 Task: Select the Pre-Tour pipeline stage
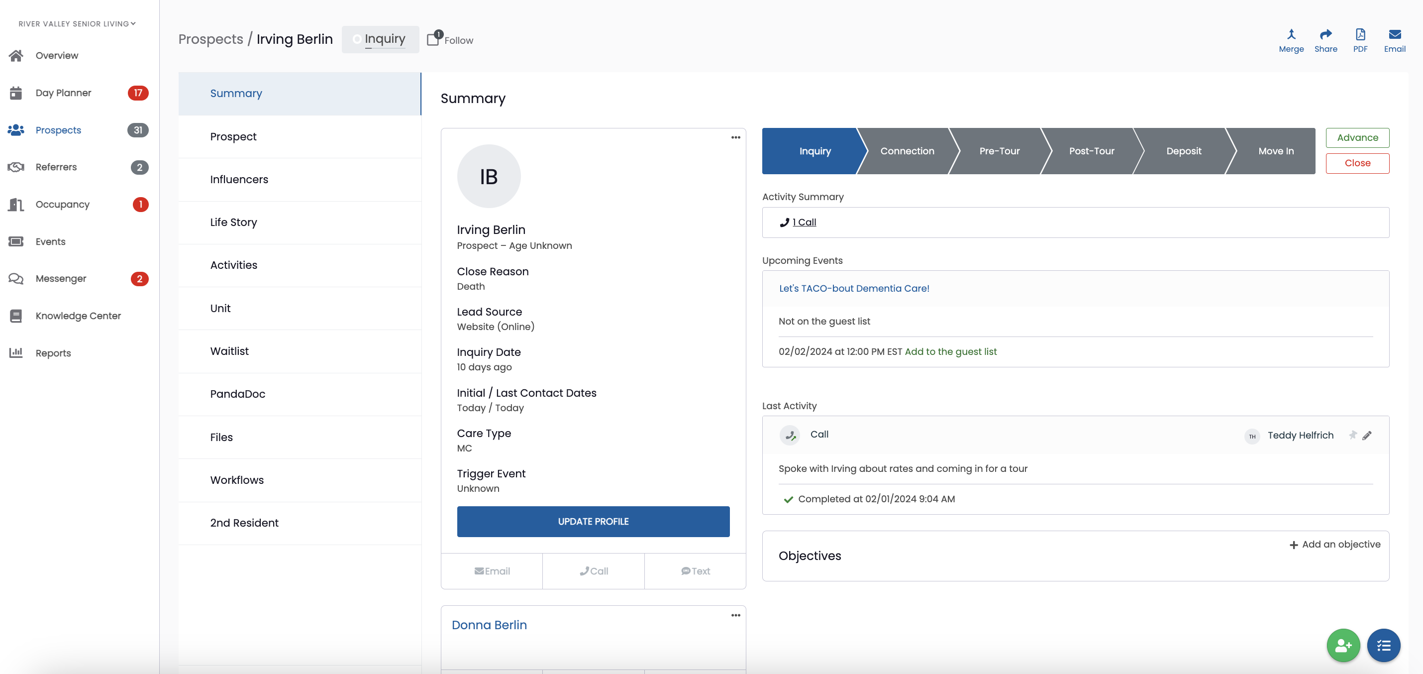click(x=999, y=151)
